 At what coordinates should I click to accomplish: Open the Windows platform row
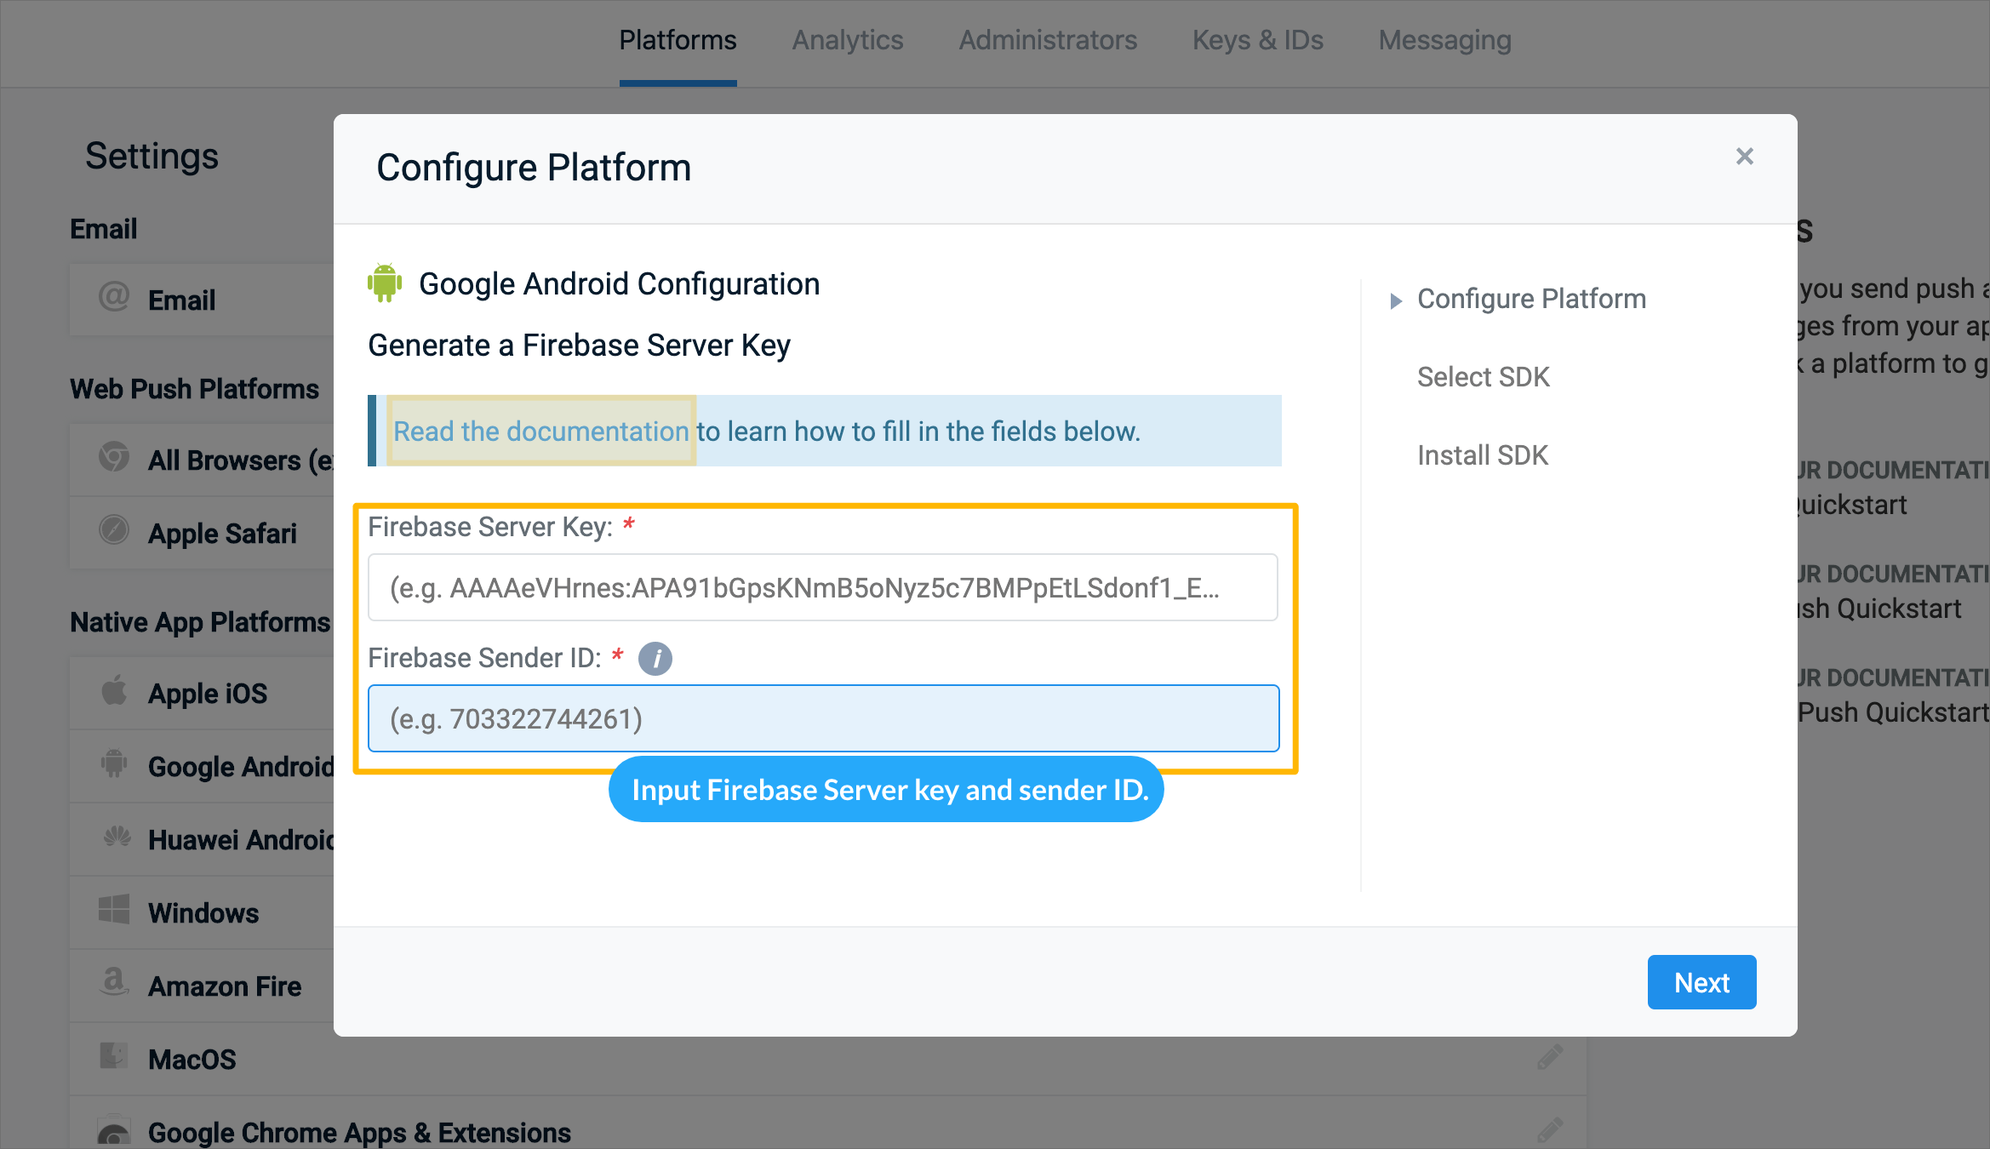202,912
